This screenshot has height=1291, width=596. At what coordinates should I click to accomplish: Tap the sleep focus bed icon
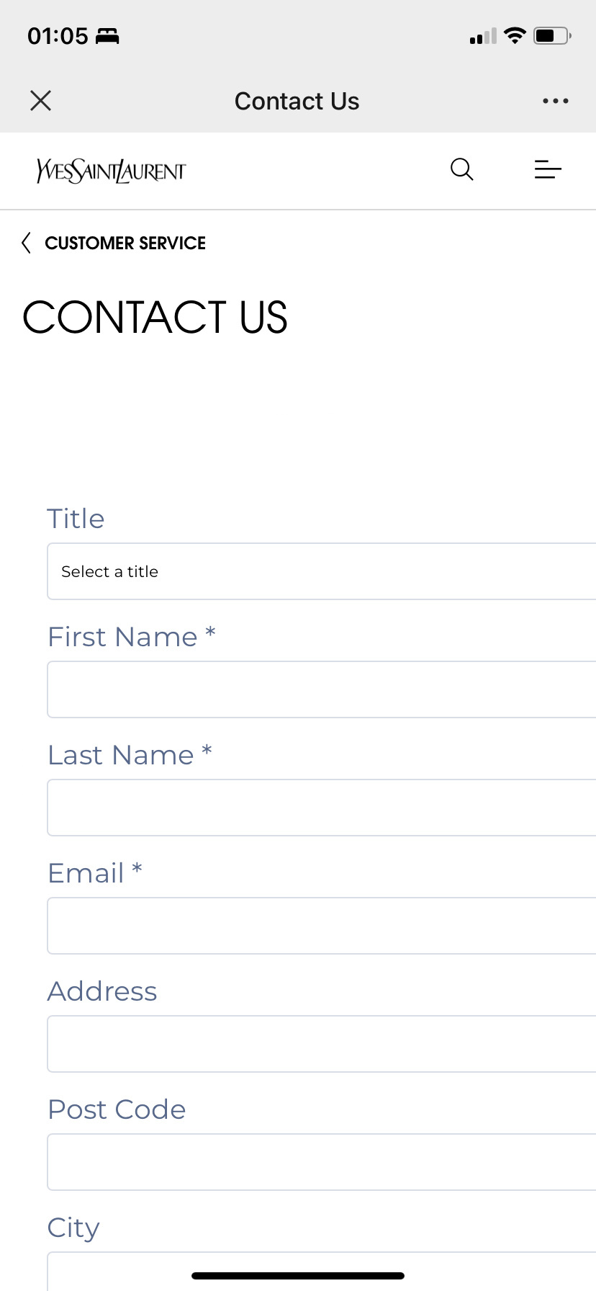(x=107, y=36)
